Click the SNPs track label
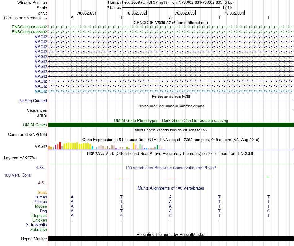294x246 pixels. 42,115
